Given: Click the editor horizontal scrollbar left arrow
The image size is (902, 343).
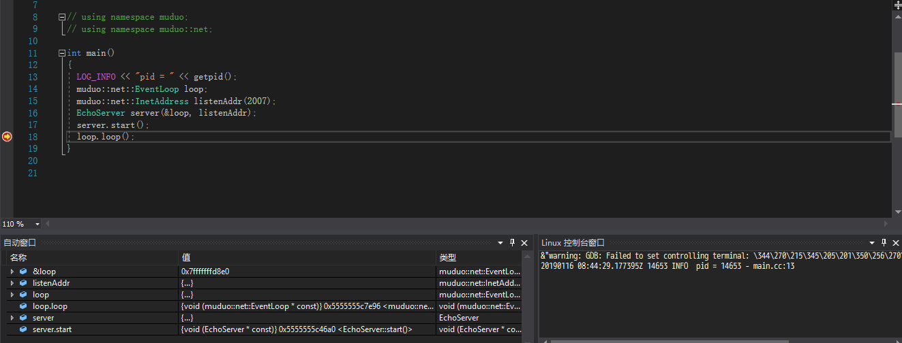Looking at the screenshot, I should pyautogui.click(x=49, y=224).
